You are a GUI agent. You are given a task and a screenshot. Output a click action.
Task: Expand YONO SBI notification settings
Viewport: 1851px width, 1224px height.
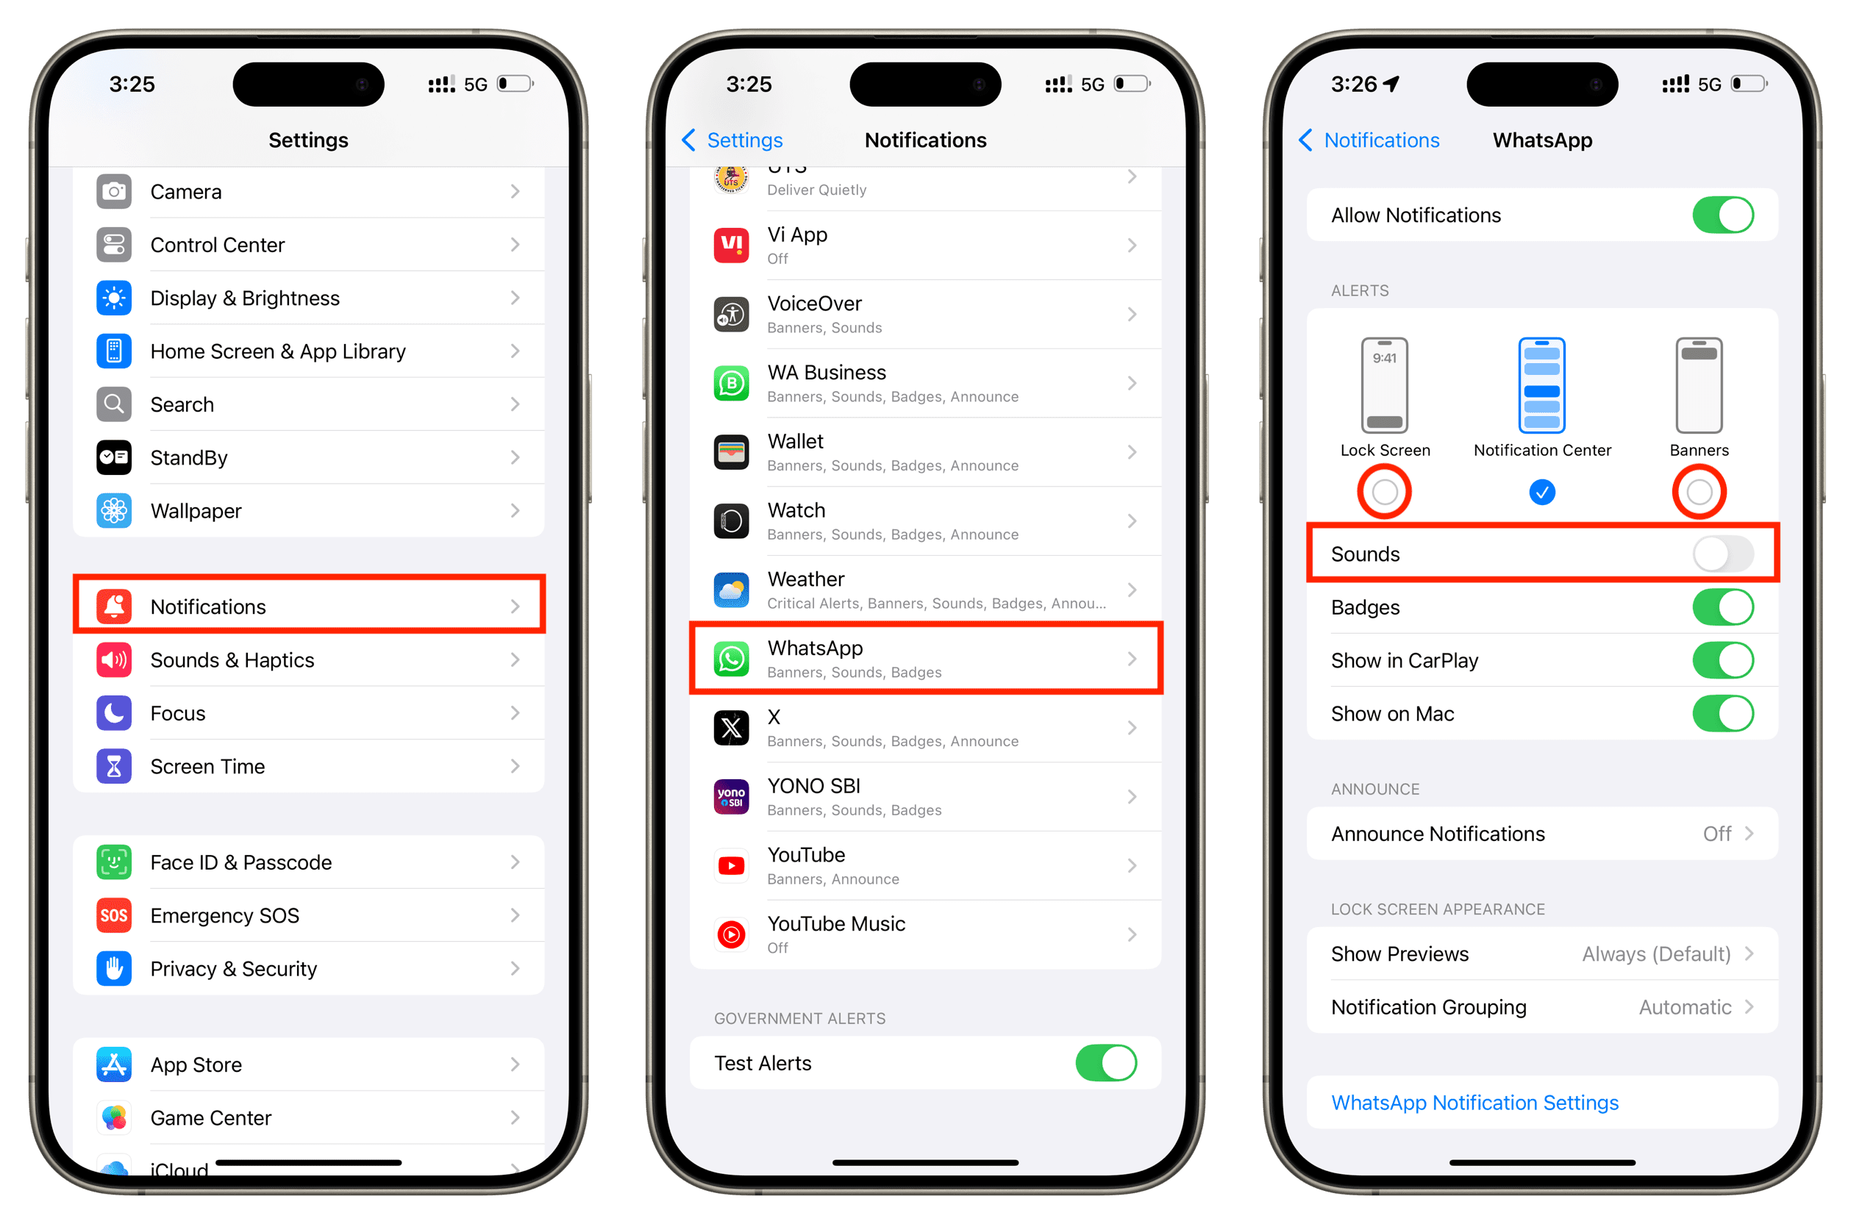(925, 798)
